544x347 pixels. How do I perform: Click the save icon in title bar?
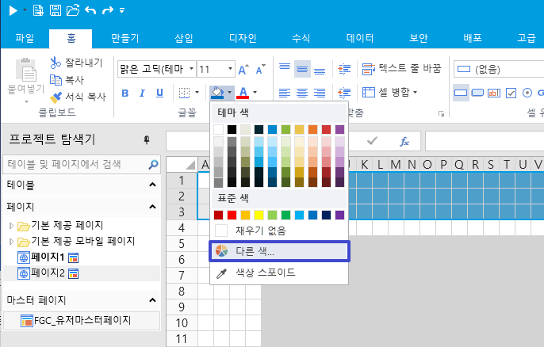[x=55, y=11]
